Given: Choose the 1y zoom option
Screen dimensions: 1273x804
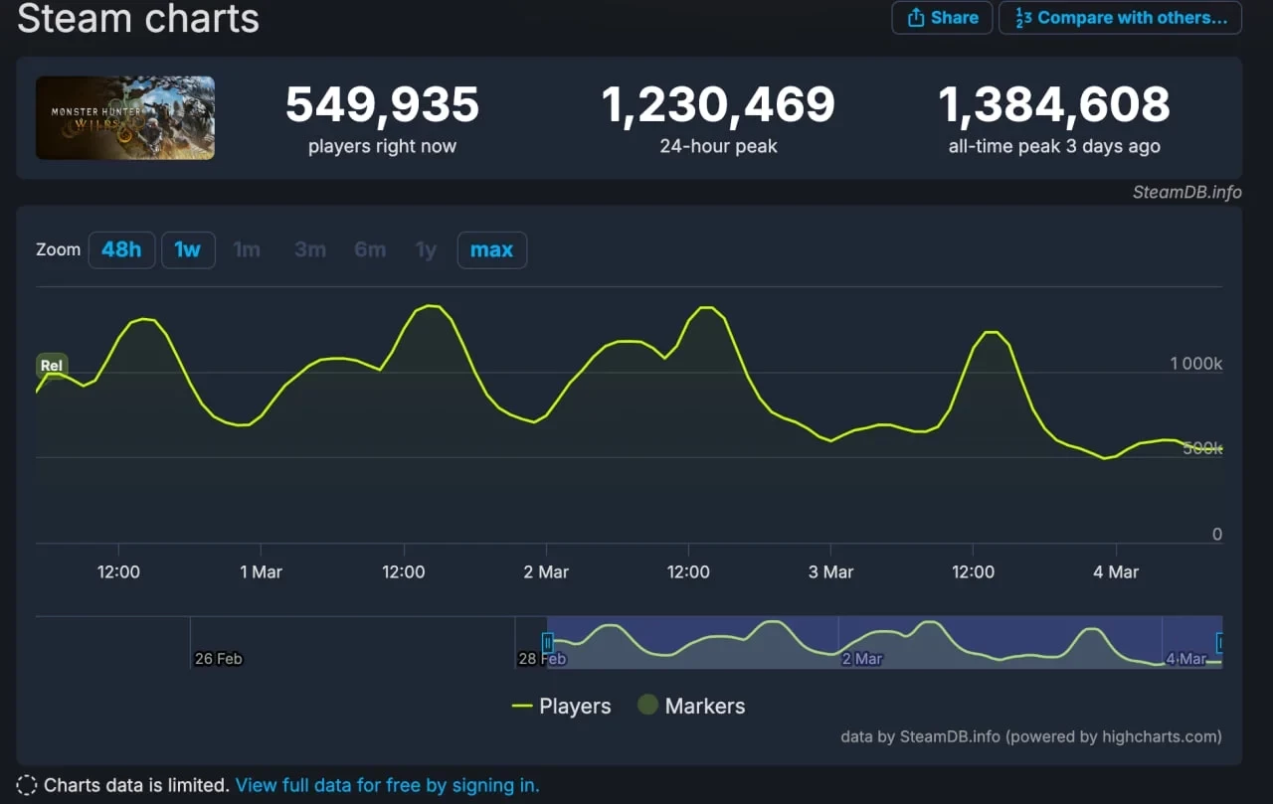Looking at the screenshot, I should tap(426, 249).
